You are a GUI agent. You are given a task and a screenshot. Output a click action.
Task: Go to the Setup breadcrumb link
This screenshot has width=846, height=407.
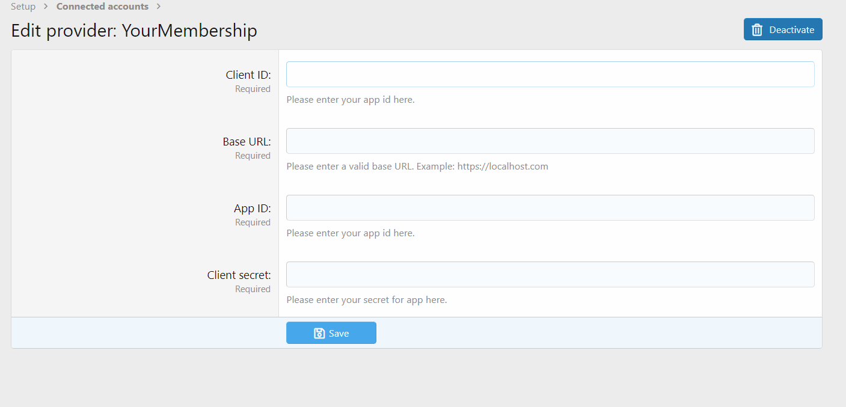tap(23, 7)
